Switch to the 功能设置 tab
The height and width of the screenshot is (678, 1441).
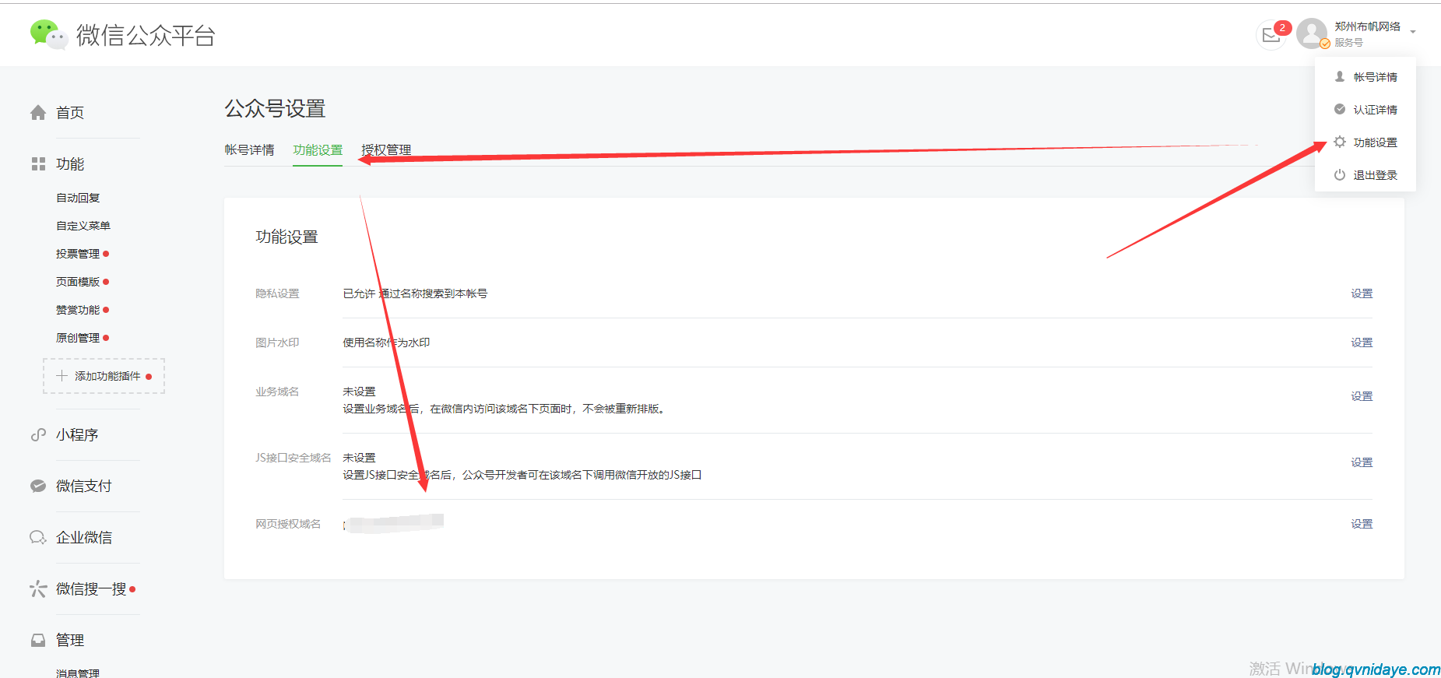(318, 149)
